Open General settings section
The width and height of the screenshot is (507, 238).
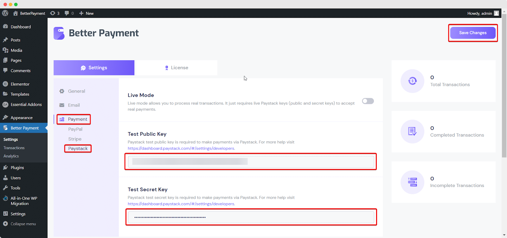tap(72, 91)
